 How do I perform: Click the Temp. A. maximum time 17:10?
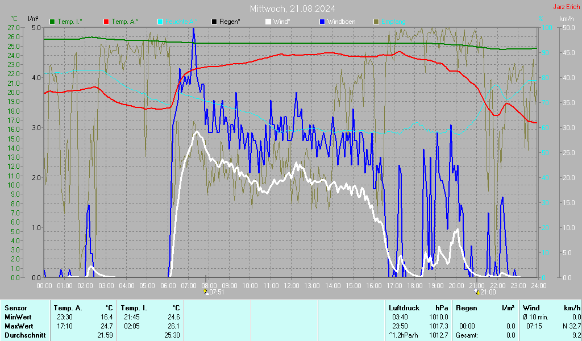coord(65,326)
